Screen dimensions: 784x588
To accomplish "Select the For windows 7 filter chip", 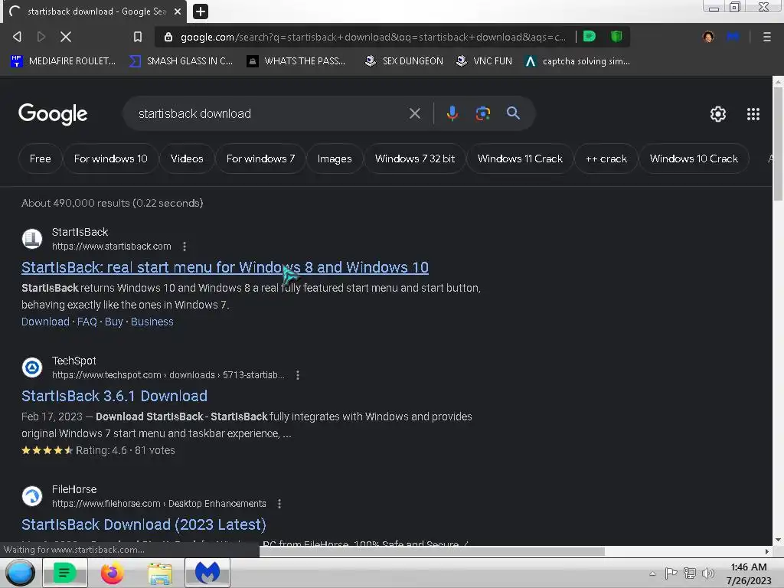I will tap(260, 158).
